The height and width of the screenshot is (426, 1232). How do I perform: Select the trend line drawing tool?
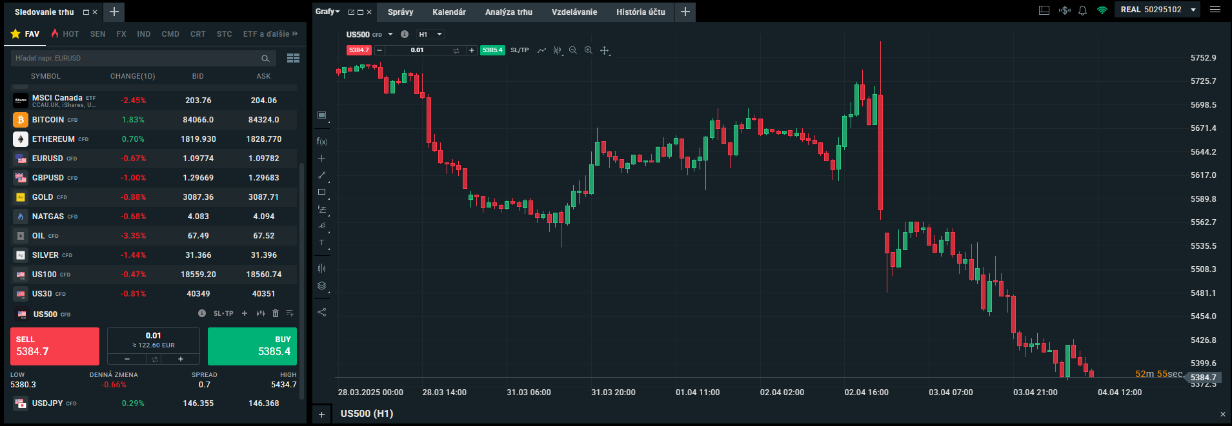(321, 175)
